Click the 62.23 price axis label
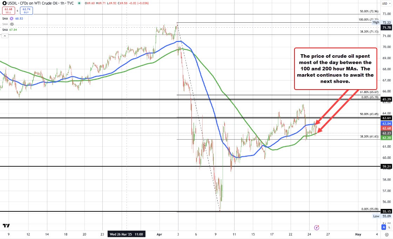The width and height of the screenshot is (393, 239). click(386, 133)
